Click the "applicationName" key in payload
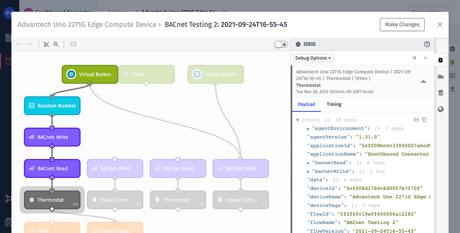Viewport: 460px width, 233px height. coord(333,154)
